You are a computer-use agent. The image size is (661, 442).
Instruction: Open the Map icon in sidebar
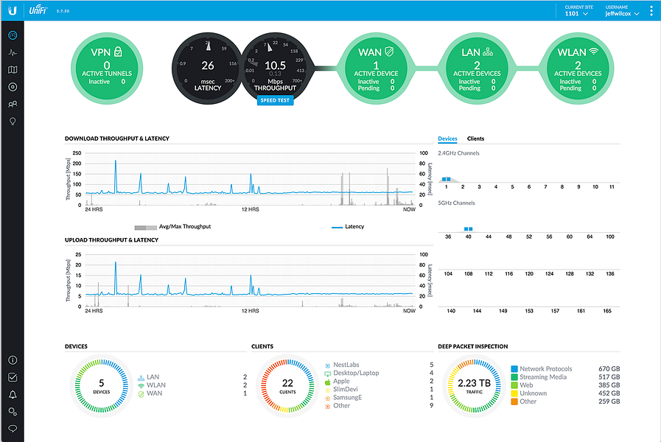click(13, 70)
